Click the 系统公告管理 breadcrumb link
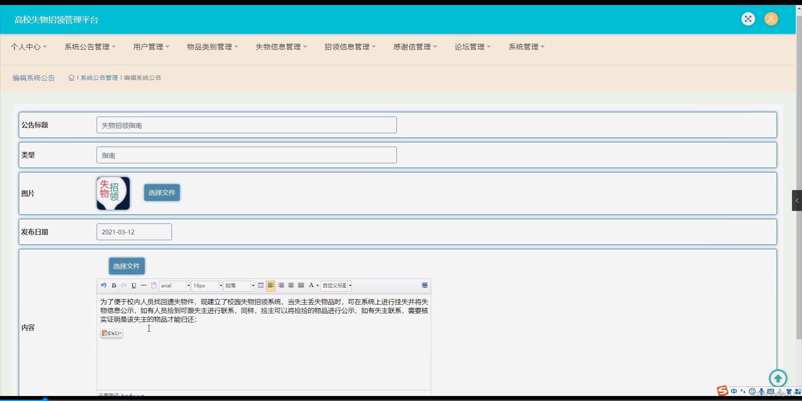 [99, 78]
